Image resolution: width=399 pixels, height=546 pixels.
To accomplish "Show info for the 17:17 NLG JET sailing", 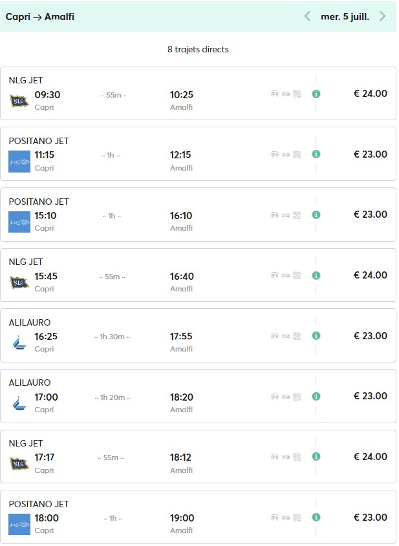I will click(x=316, y=457).
